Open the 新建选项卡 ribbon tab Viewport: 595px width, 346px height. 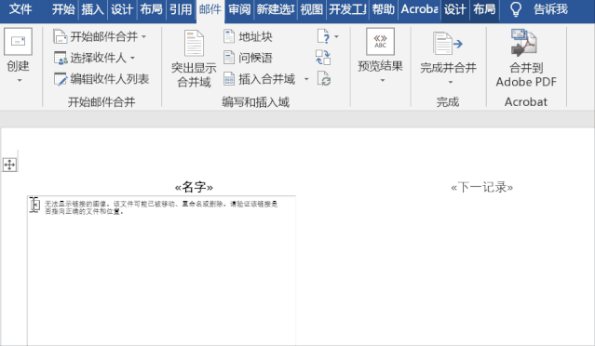(275, 9)
